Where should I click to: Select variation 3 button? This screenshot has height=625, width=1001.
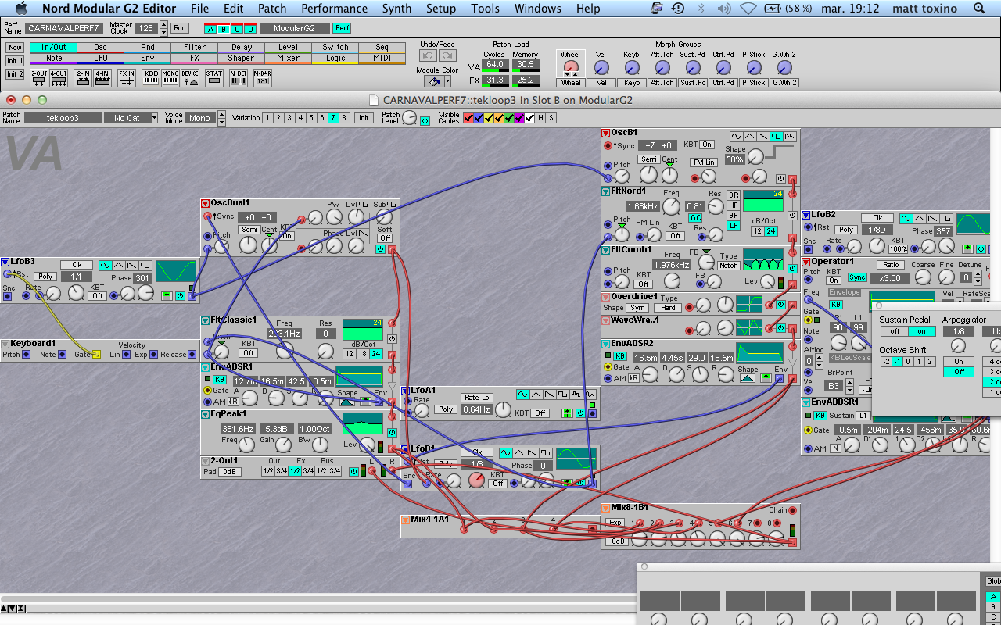(290, 118)
